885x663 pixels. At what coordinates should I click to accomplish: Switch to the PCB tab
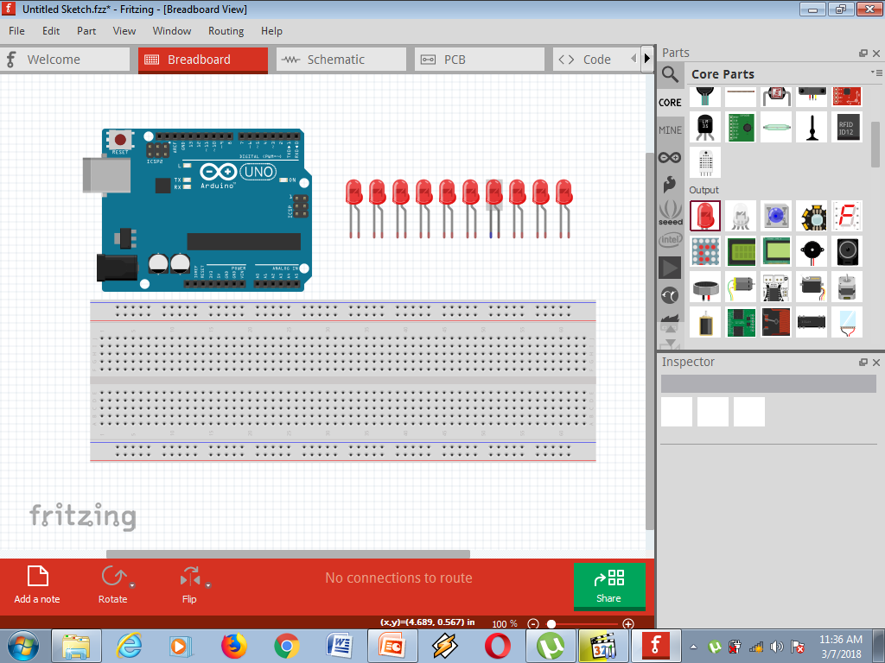tap(480, 60)
